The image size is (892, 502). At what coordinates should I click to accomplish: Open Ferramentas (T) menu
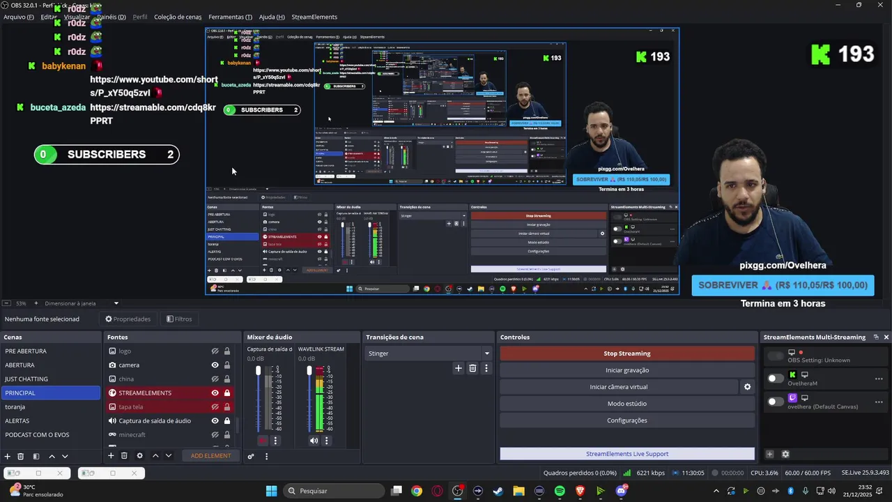[x=231, y=17]
